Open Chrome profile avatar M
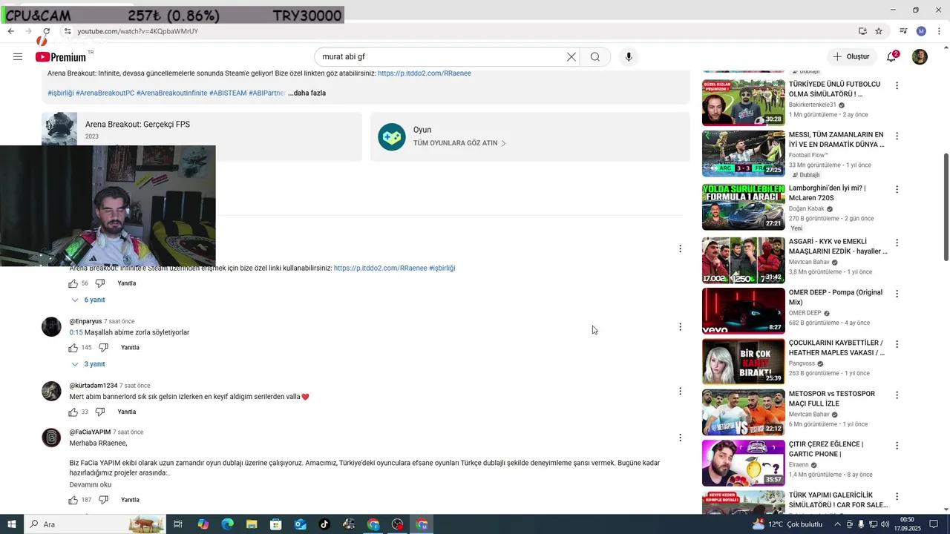 pyautogui.click(x=921, y=31)
